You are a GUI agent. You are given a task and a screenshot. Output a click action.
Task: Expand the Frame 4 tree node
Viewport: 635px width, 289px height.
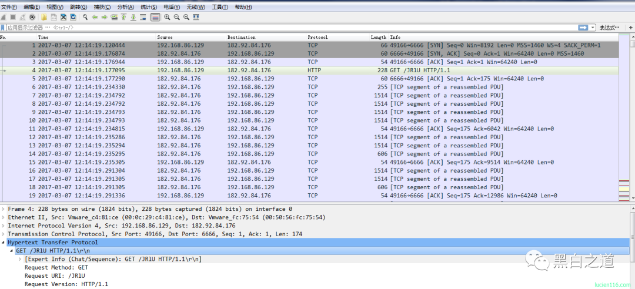[4, 209]
